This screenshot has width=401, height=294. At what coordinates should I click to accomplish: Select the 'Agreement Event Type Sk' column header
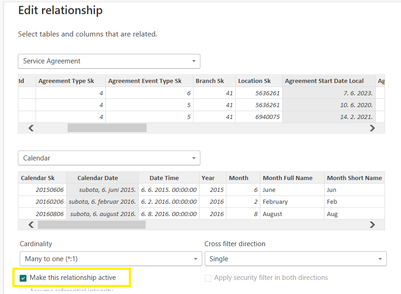(149, 81)
